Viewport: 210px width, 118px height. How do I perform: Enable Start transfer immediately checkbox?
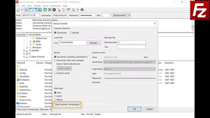pyautogui.click(x=54, y=105)
